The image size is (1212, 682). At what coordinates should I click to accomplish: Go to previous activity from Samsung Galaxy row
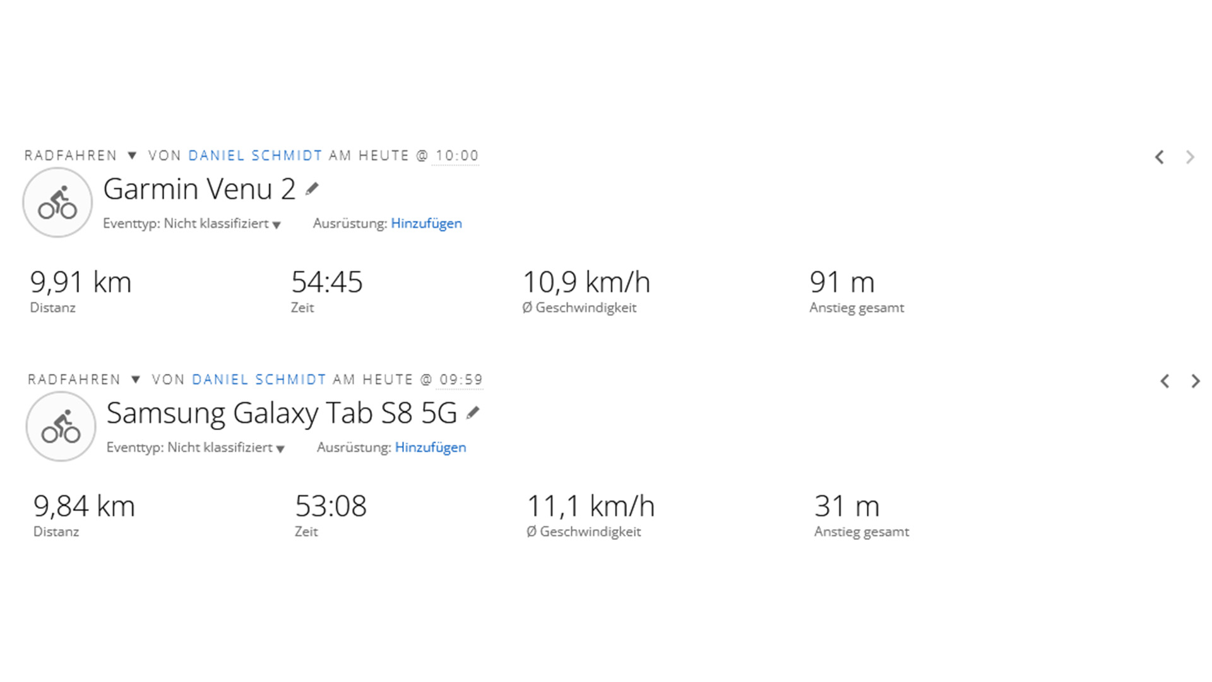tap(1165, 381)
